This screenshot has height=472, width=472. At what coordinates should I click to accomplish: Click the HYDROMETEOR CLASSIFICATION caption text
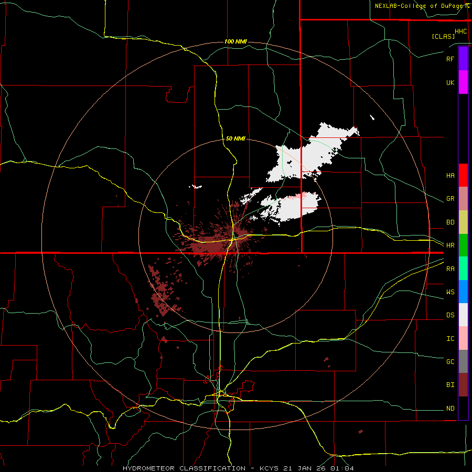[184, 468]
